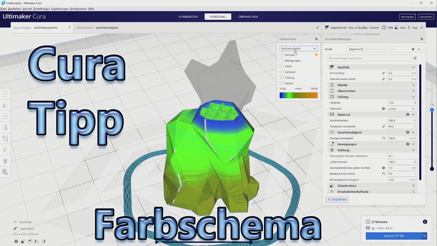Select the Mirror tool in left toolbar
Viewport: 437px width, 246px height.
[x=5, y=127]
